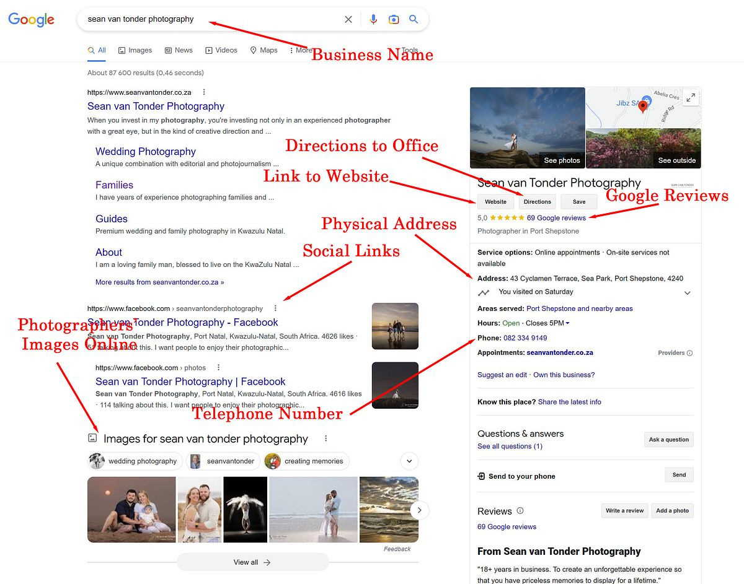Open hours dropdown next to Closes 5PM
744x584 pixels.
[x=567, y=323]
